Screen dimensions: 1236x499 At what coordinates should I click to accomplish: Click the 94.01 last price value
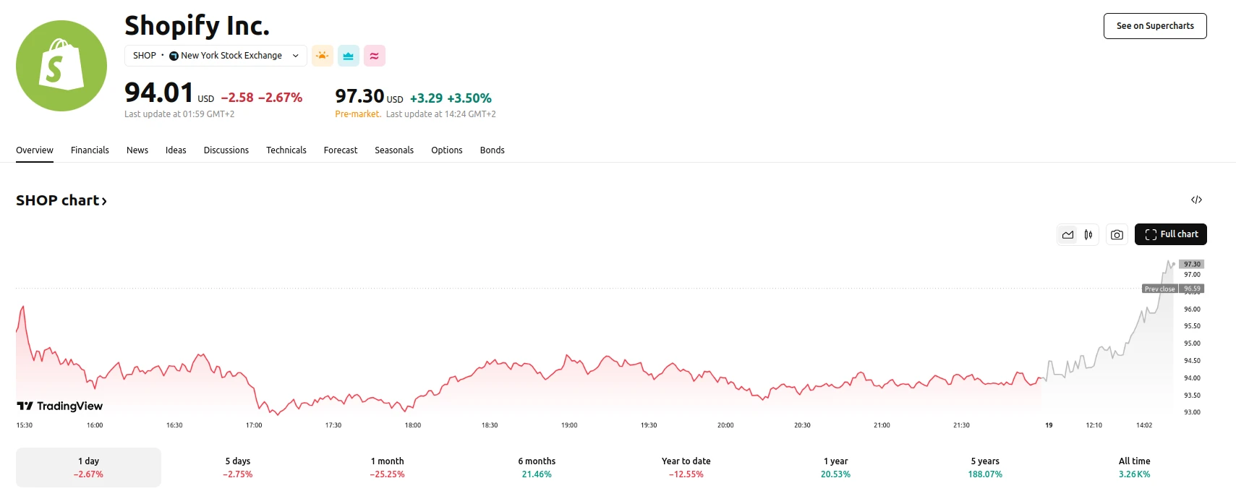(x=159, y=93)
